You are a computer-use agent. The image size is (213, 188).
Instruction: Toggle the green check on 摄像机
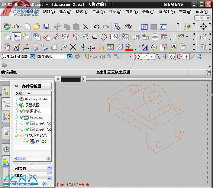21,111
